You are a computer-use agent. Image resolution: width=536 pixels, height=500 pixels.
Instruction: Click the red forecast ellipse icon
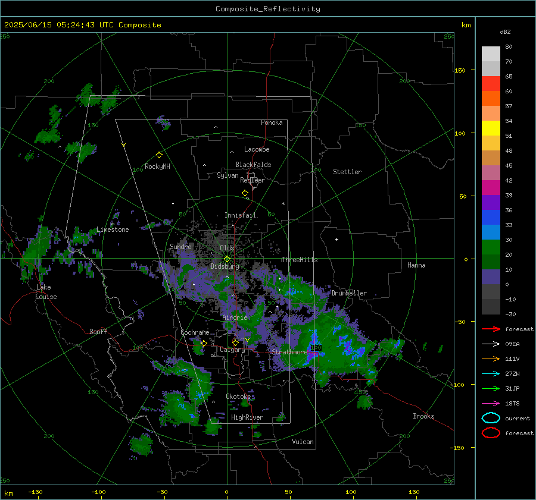(x=491, y=433)
